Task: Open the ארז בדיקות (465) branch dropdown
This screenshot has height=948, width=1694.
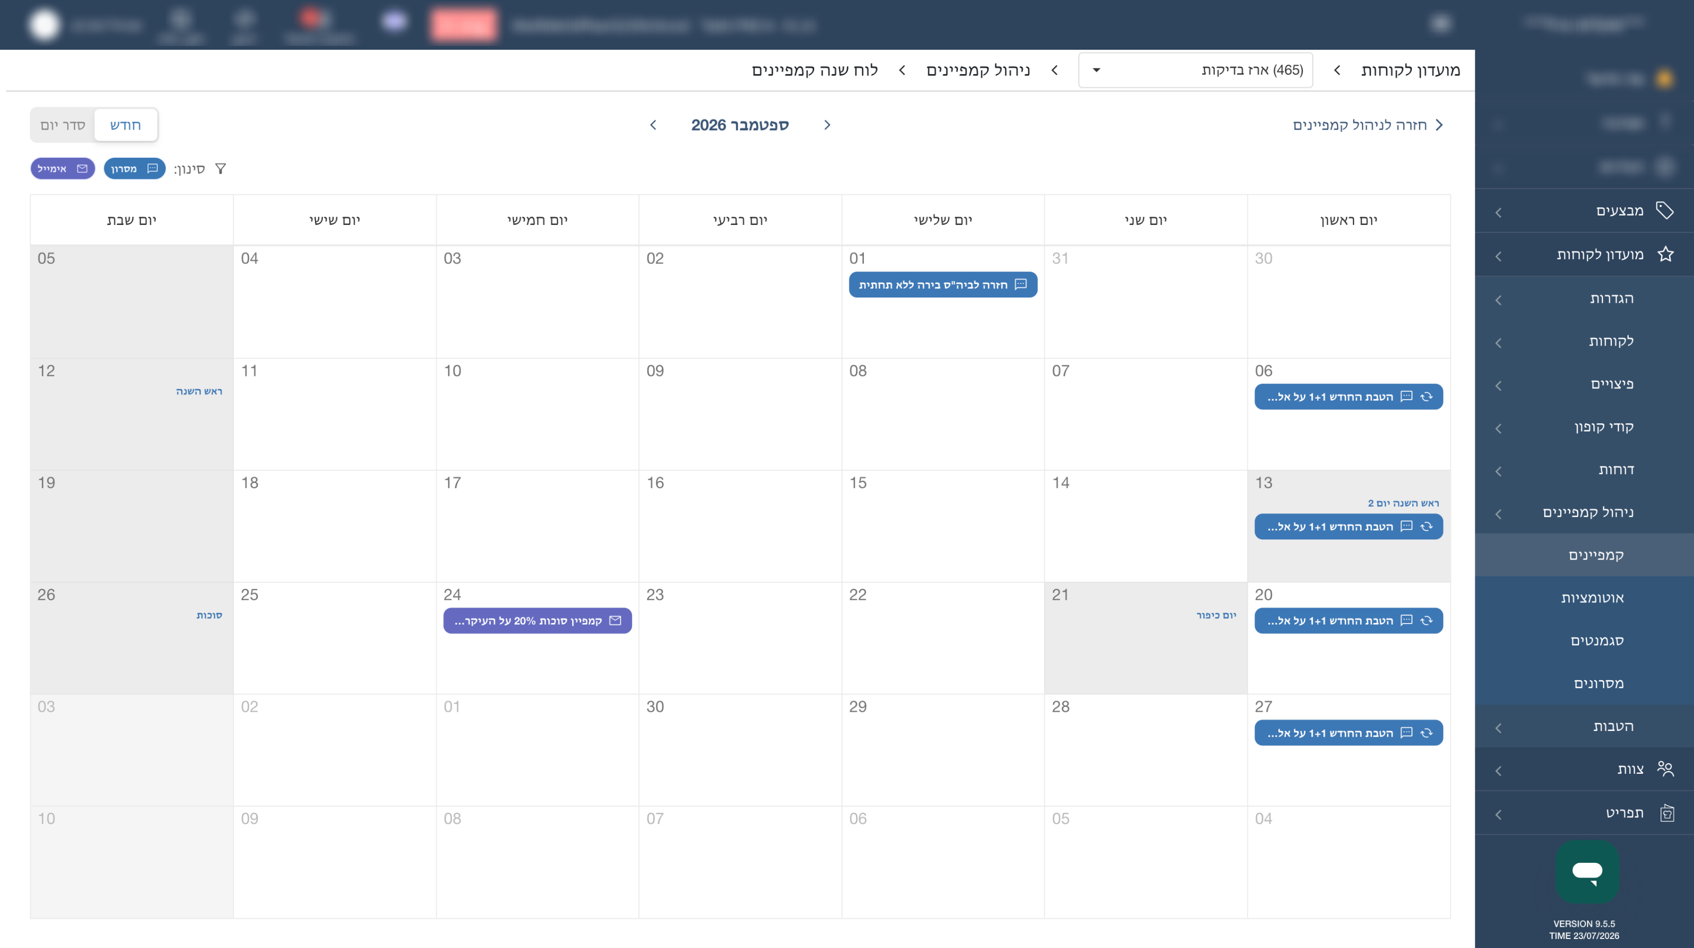Action: click(1195, 70)
